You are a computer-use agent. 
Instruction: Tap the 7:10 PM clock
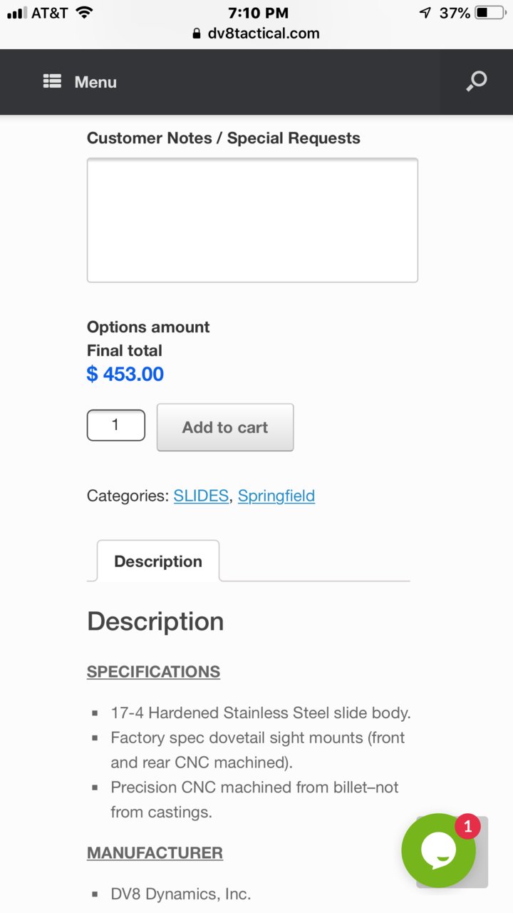coord(258,13)
